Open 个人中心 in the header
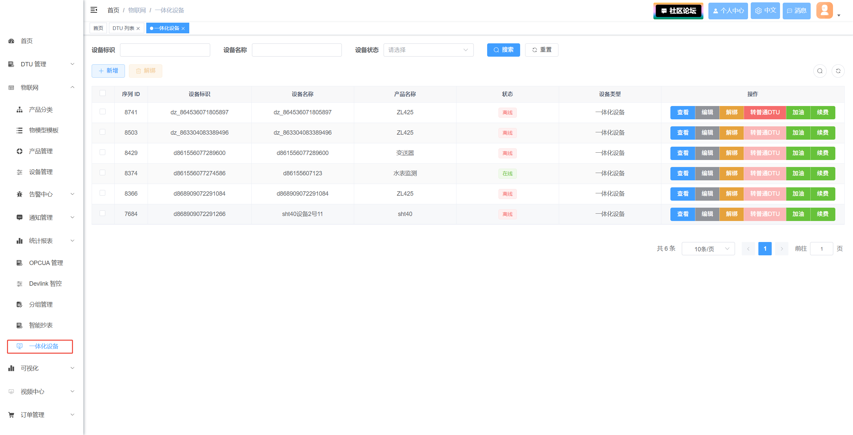The width and height of the screenshot is (853, 435). tap(728, 11)
